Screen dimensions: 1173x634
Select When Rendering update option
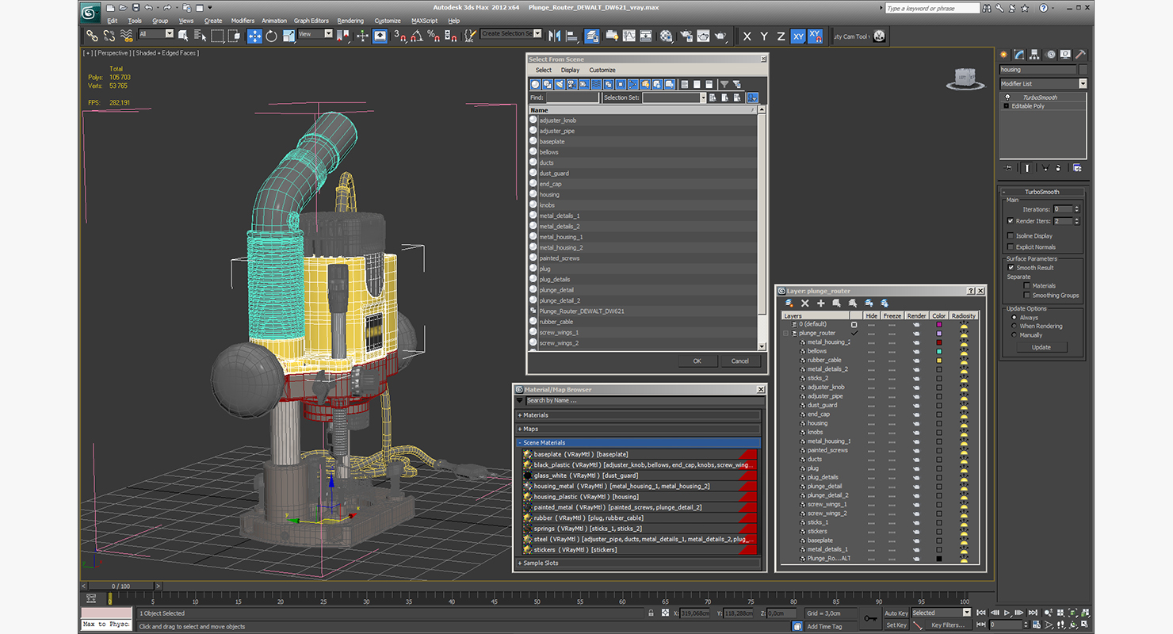(1014, 326)
